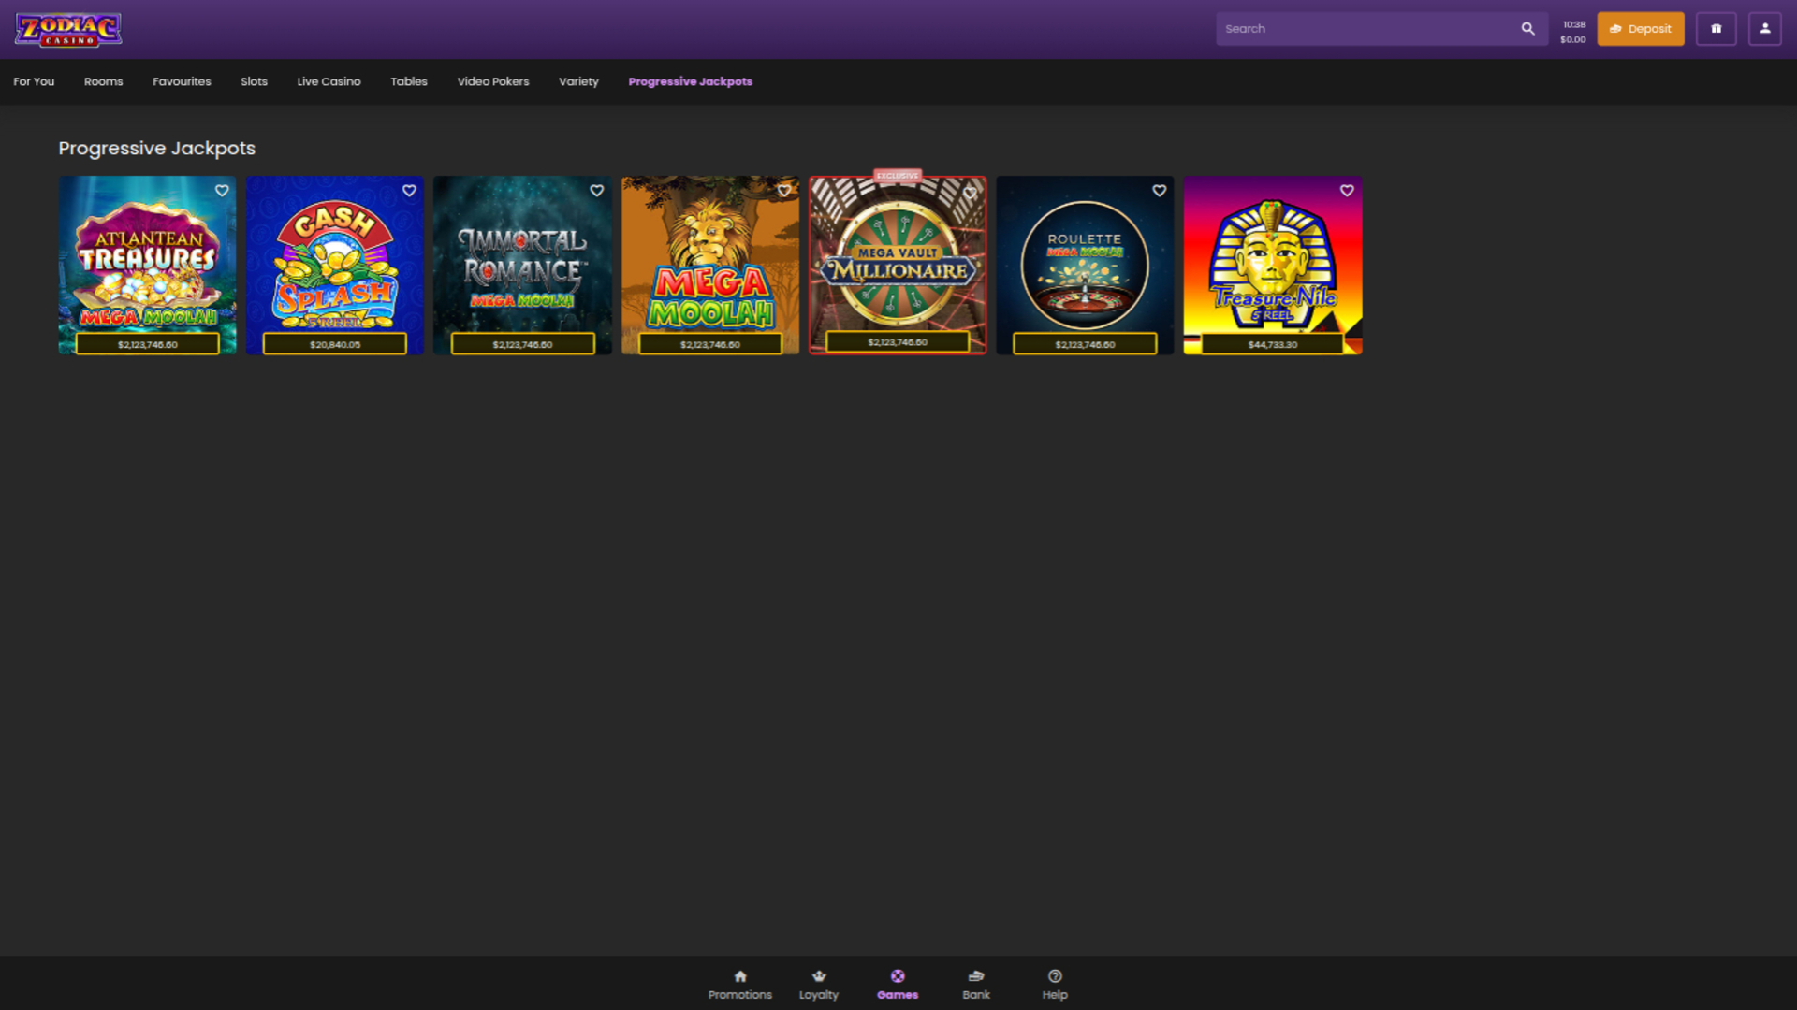Image resolution: width=1797 pixels, height=1010 pixels.
Task: Click the jackpot amount bar under Cash Splash
Action: (334, 343)
